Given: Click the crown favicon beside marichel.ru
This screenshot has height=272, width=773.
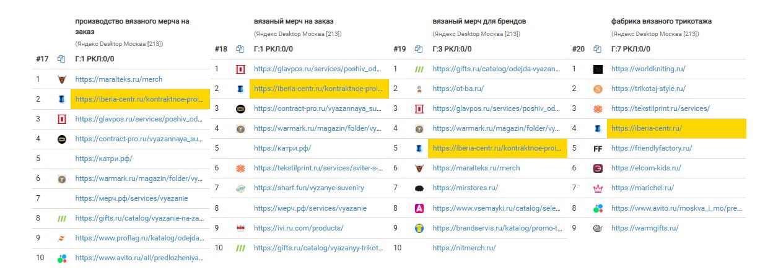Looking at the screenshot, I should pyautogui.click(x=597, y=188).
